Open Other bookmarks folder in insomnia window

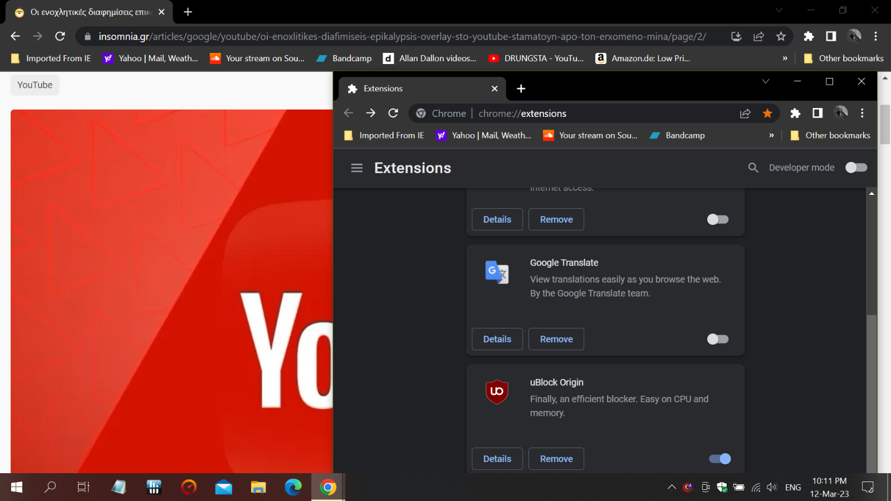pos(844,58)
